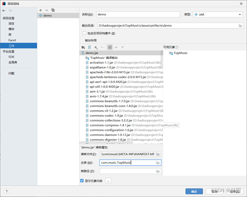This screenshot has height=197, width=247.
Task: Click the class path input field
Action: tap(130, 171)
